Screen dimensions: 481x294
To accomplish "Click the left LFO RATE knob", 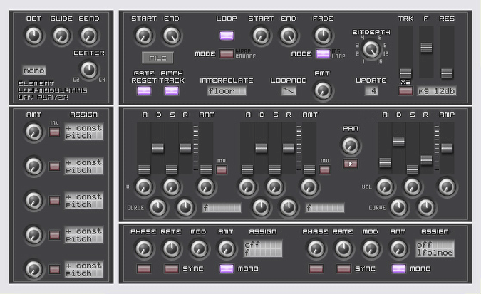I will click(x=172, y=248).
